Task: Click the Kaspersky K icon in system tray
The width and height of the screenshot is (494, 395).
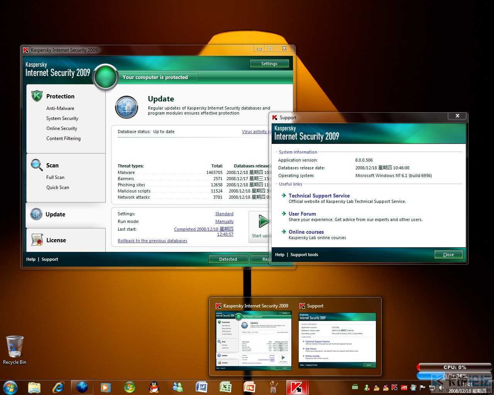Action: [x=394, y=387]
